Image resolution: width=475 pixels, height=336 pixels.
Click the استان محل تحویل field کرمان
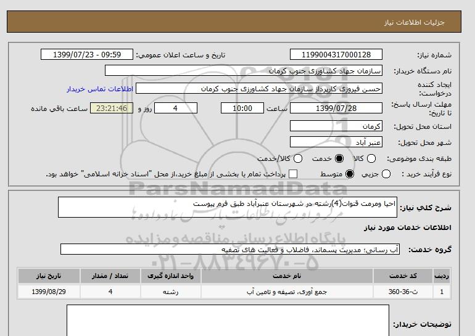click(x=336, y=126)
